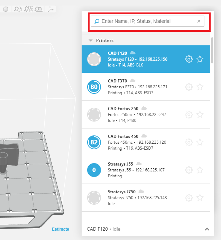Screen dimensions: 221x240
Task: Favorite Stratasys J55 with star icon
Action: click(200, 170)
